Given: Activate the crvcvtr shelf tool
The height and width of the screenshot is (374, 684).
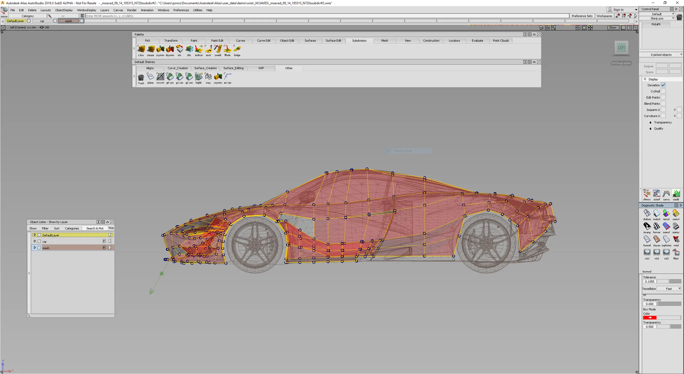Looking at the screenshot, I should [160, 78].
